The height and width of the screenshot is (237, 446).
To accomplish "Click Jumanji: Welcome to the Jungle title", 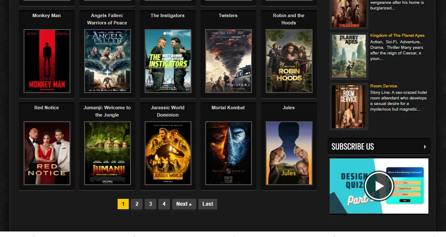I will click(x=107, y=111).
